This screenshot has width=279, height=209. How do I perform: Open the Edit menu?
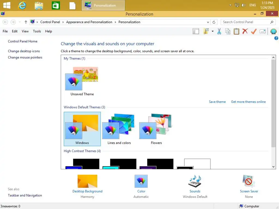pyautogui.click(x=15, y=31)
